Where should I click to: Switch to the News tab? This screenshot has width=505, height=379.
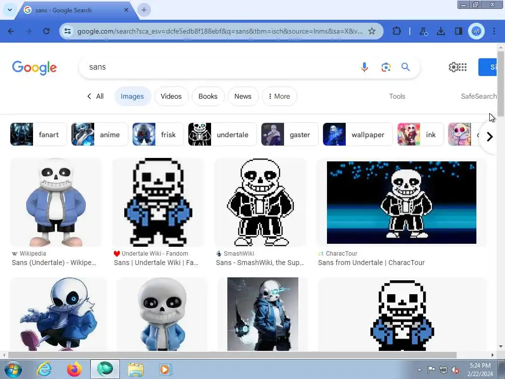(243, 96)
